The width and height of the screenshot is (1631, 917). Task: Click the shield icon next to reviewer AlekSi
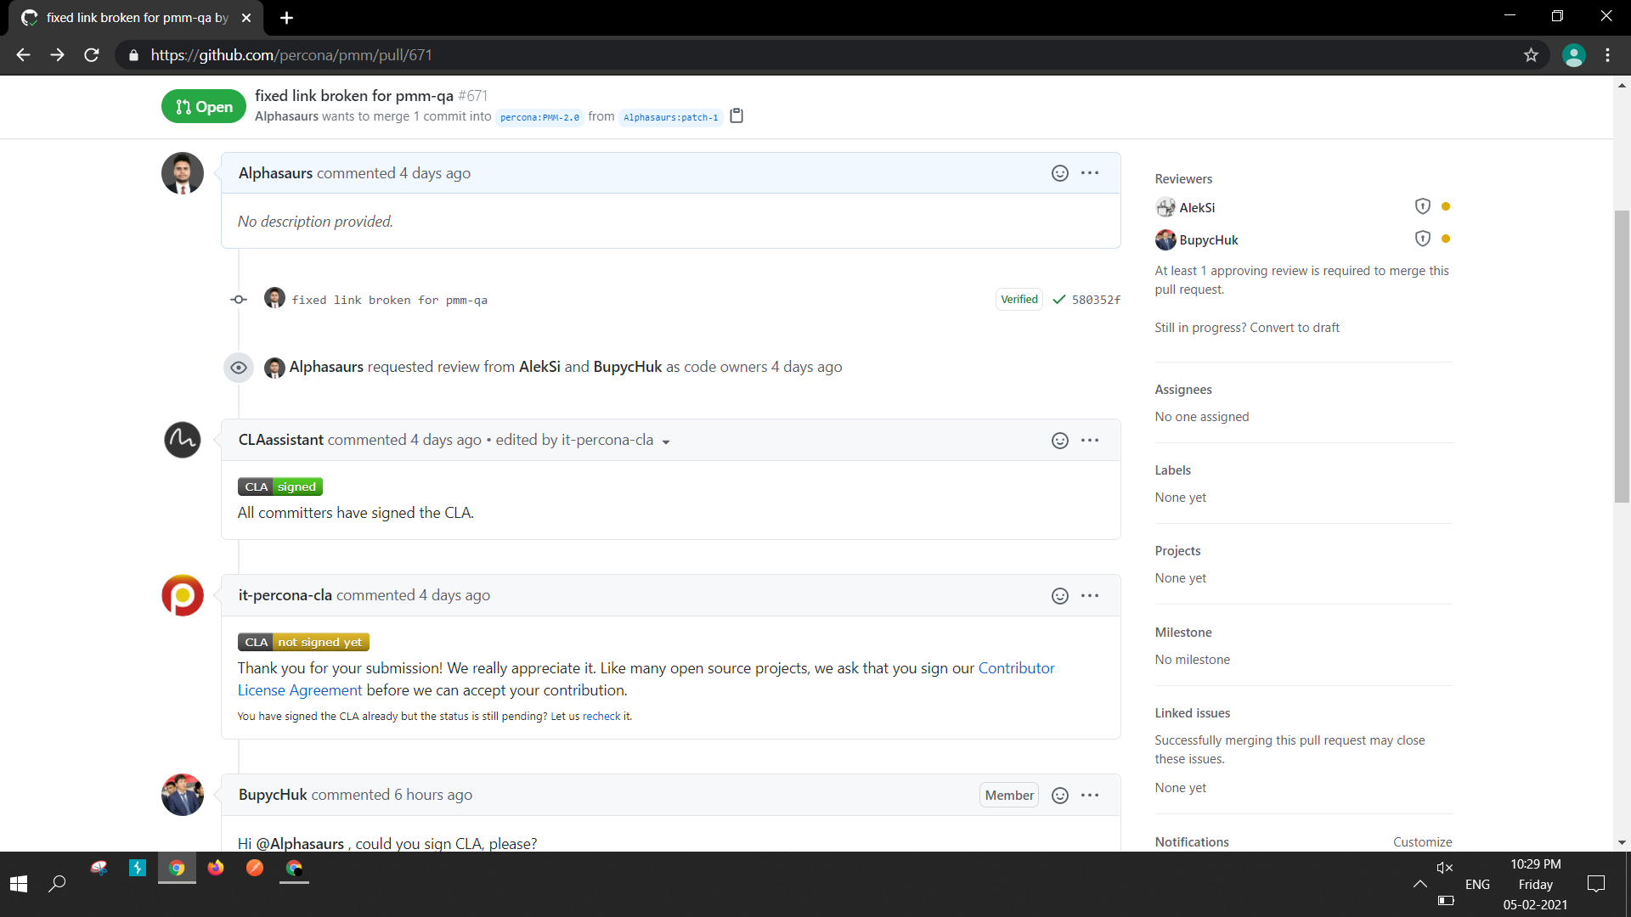click(1421, 205)
